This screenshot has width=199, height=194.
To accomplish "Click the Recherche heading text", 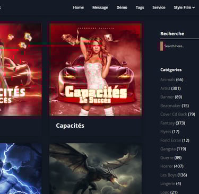I will [x=172, y=33].
